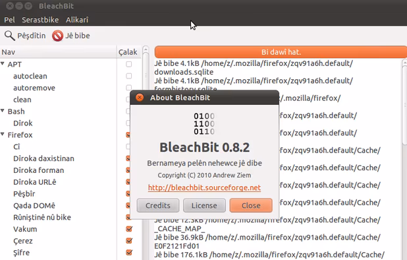Click the Credits button

click(x=158, y=205)
